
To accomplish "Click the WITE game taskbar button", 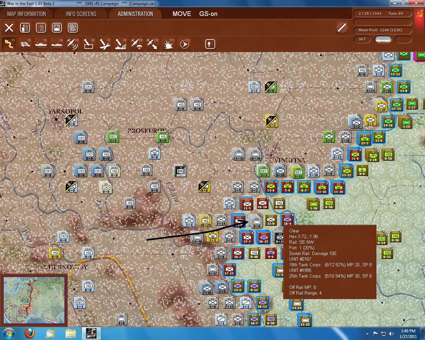I will (91, 333).
